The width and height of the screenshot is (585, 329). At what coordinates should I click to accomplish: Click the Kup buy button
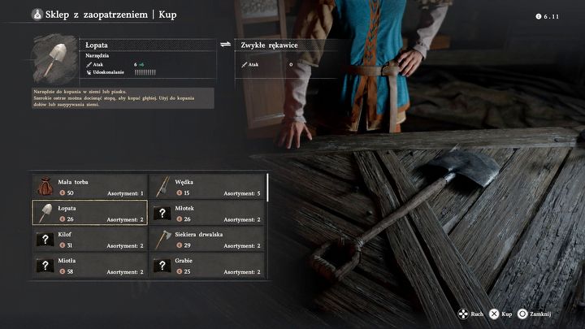pos(500,314)
